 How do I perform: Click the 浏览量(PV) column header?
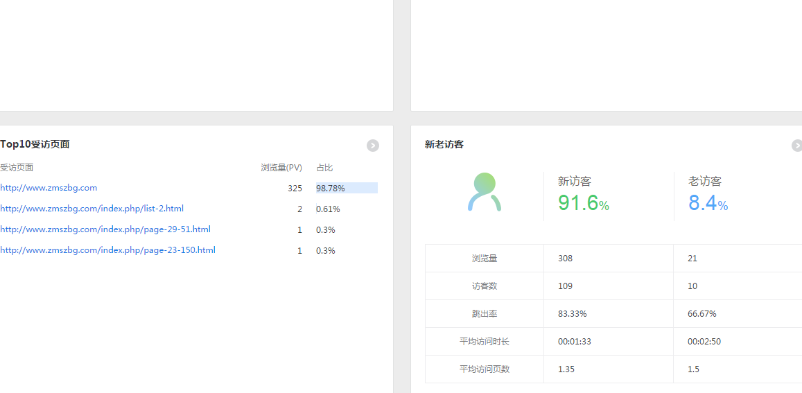click(281, 168)
